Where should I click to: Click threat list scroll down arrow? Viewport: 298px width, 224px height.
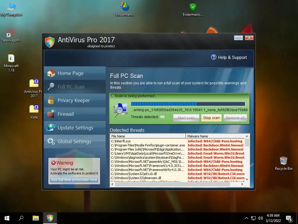(247, 179)
